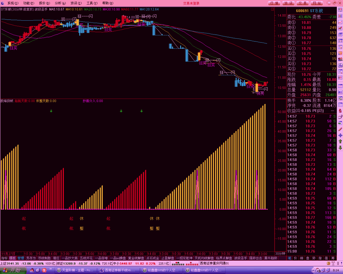
Task: Select the 笔 tab in quote panel
Action: coord(289,258)
